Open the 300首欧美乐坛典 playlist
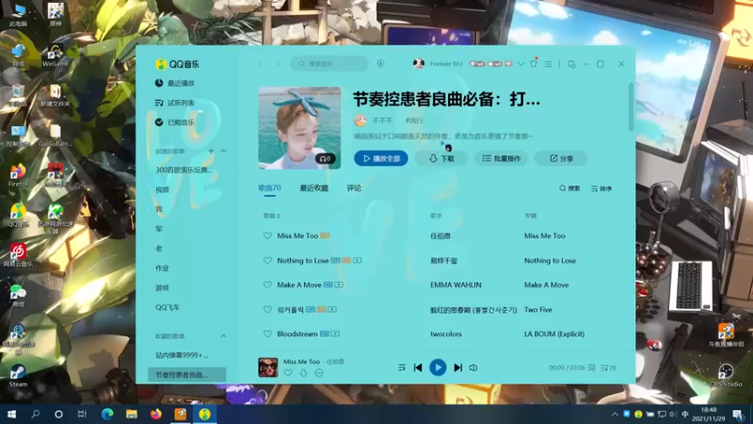Image resolution: width=753 pixels, height=424 pixels. [x=184, y=170]
